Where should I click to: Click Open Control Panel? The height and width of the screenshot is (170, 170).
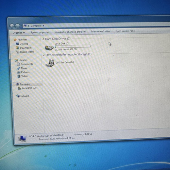coord(125,31)
